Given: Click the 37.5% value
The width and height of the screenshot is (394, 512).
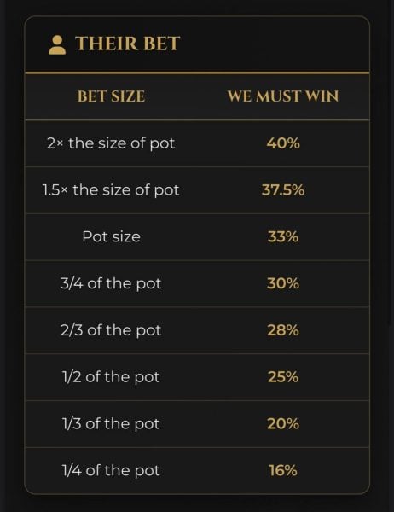Looking at the screenshot, I should (283, 189).
